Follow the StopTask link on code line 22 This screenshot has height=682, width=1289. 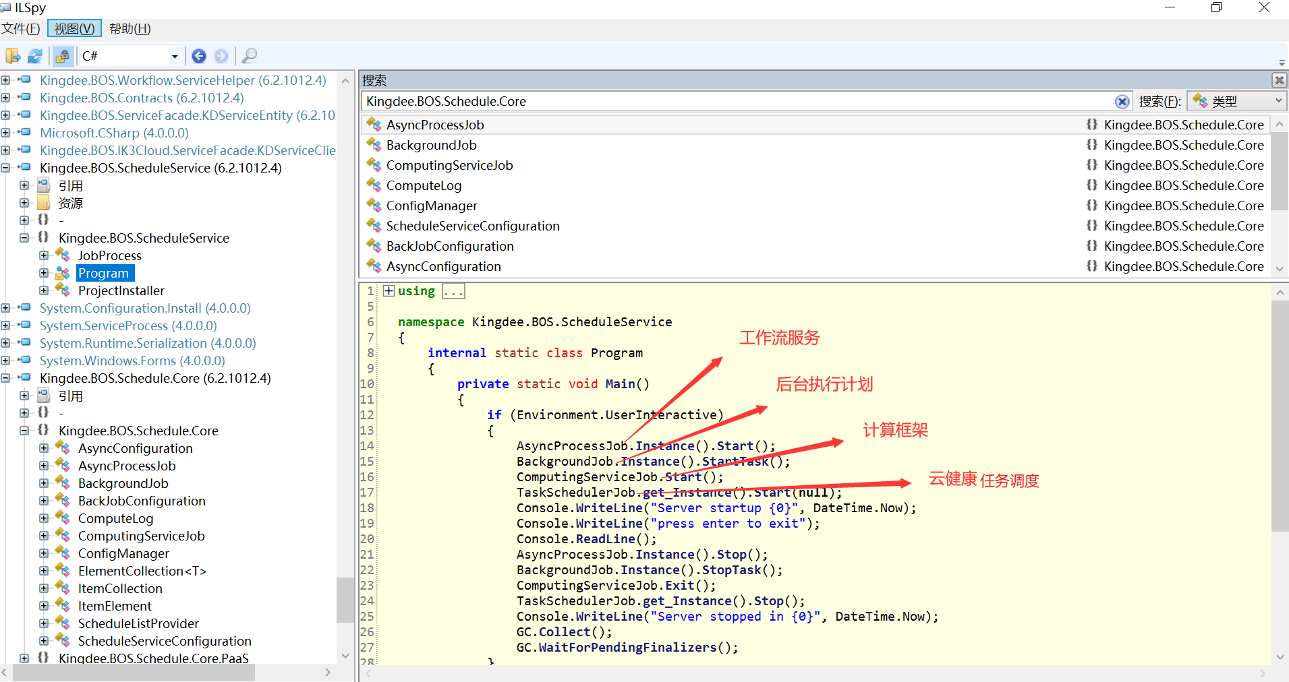731,570
